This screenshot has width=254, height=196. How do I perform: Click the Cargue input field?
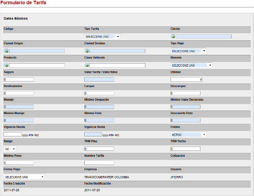(x=99, y=93)
